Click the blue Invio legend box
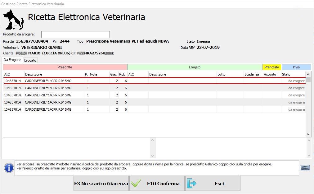The width and height of the screenshot is (314, 194). click(x=296, y=67)
